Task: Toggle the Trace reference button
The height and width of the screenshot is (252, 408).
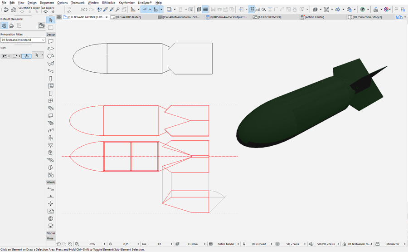Action: click(x=169, y=10)
